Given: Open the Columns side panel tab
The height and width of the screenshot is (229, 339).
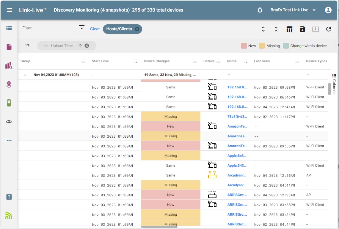Looking at the screenshot, I should coord(334,84).
